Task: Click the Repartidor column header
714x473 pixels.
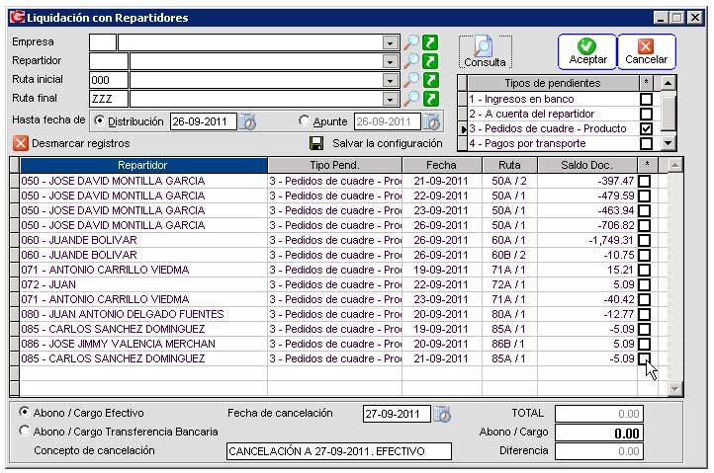Action: [x=143, y=165]
